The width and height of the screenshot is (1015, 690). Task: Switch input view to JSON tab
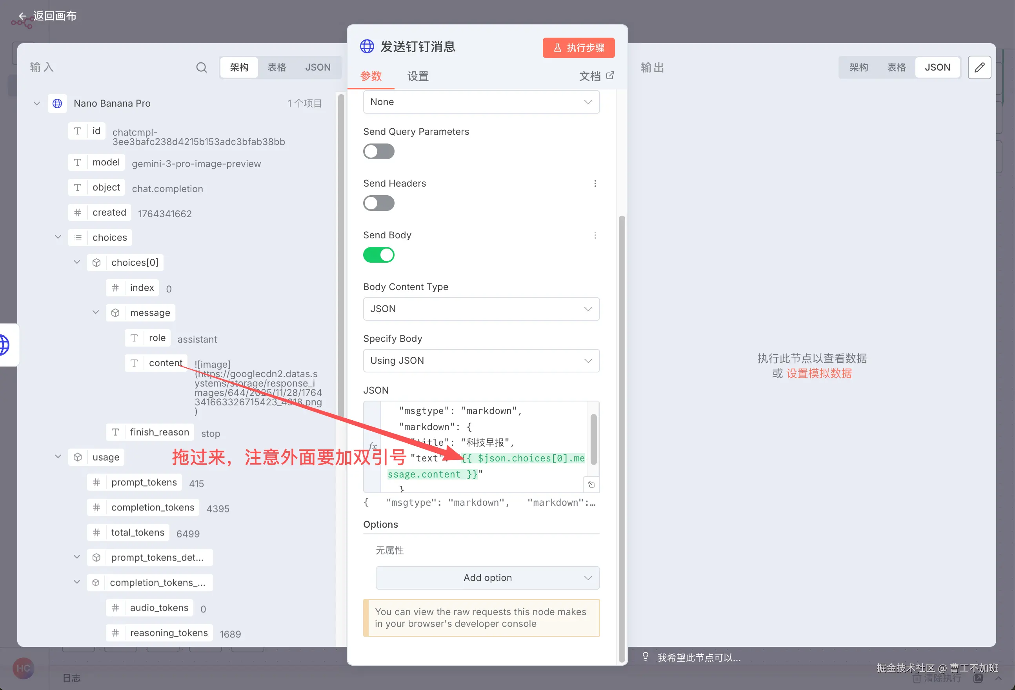tap(318, 67)
